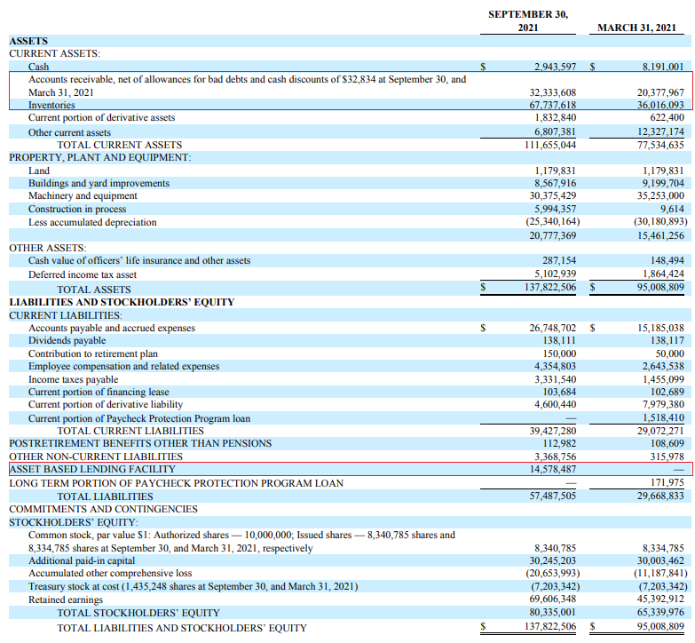Select accumulated other comprehensive loss (20,653,993)

pyautogui.click(x=553, y=573)
